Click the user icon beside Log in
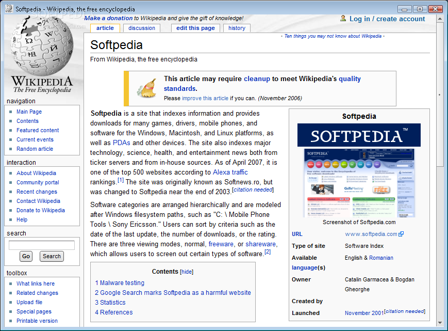 coord(343,19)
